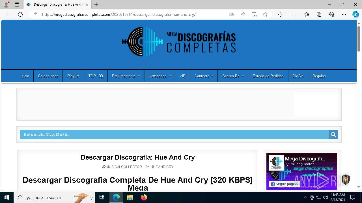The image size is (362, 203).
Task: Open translate page icon in address bar
Action: pos(231,14)
